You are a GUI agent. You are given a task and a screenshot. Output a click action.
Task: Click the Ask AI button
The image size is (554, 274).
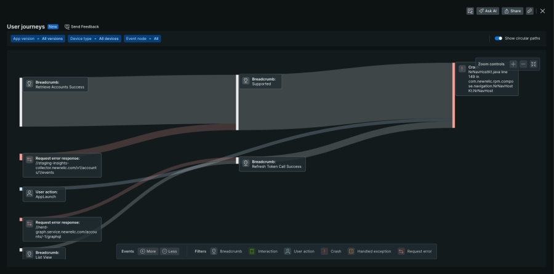[488, 11]
